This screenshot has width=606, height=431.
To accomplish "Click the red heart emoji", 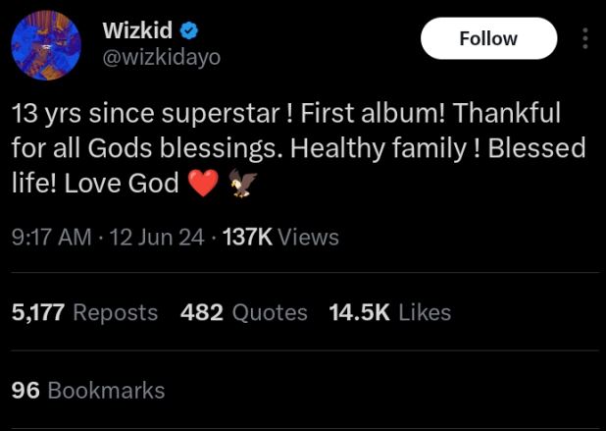I will [202, 184].
